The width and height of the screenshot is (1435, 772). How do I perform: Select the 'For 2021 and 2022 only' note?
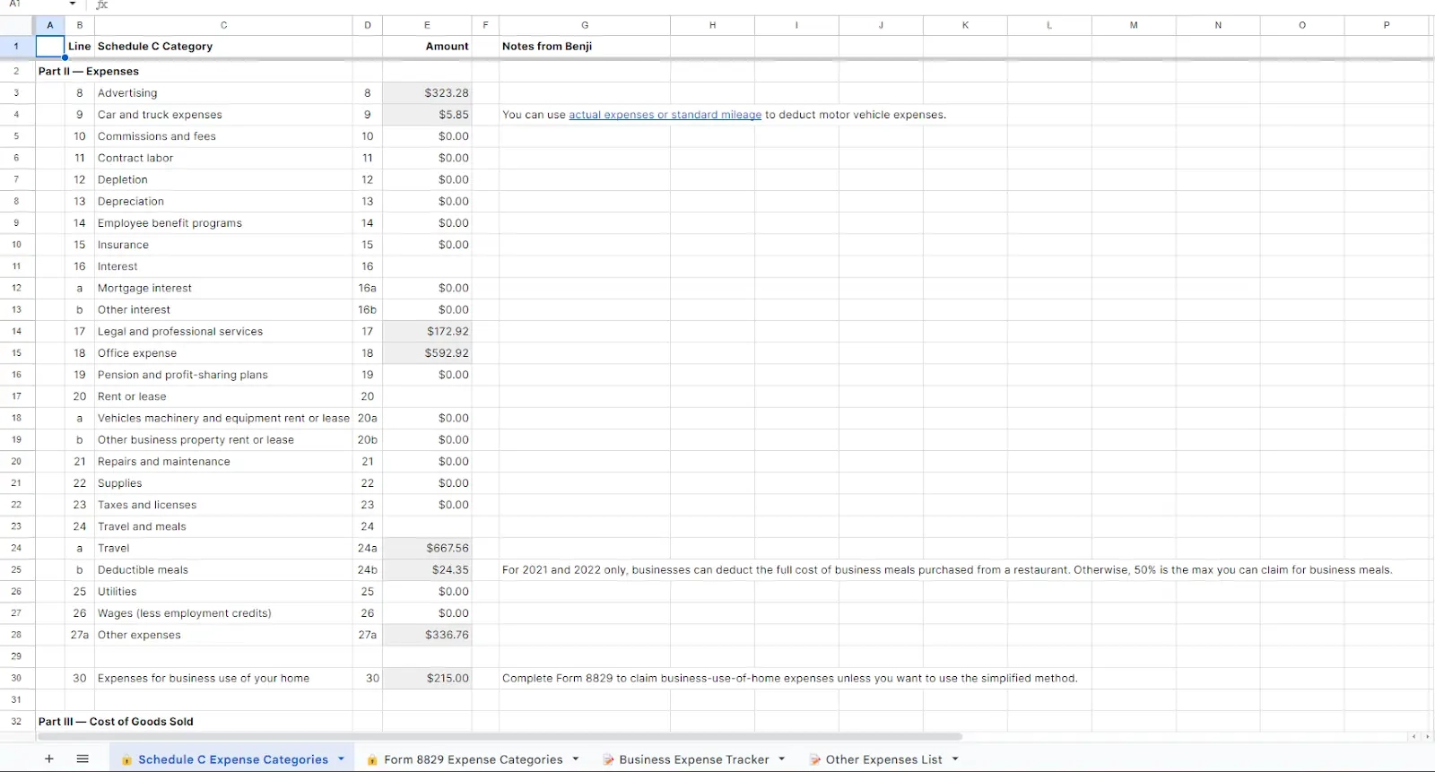947,569
